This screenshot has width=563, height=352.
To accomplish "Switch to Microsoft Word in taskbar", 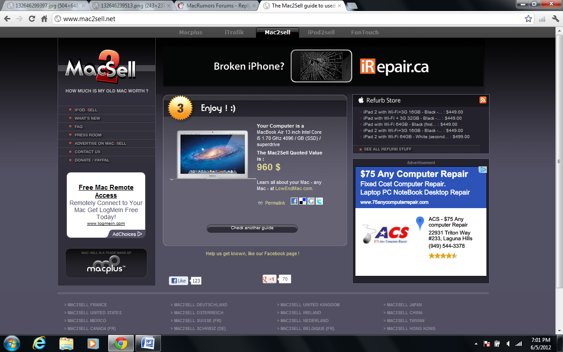I will tap(148, 343).
